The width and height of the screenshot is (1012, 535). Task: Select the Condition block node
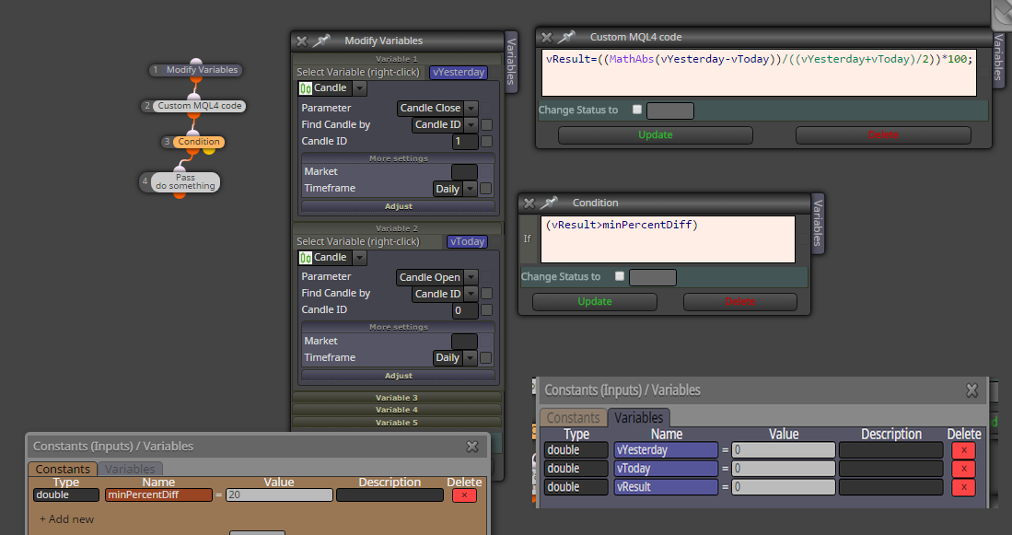[192, 141]
